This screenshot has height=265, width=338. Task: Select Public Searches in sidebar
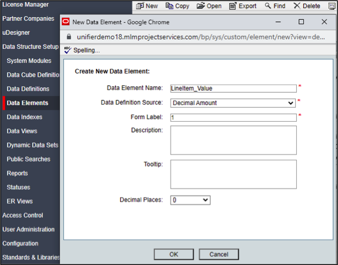click(x=28, y=159)
